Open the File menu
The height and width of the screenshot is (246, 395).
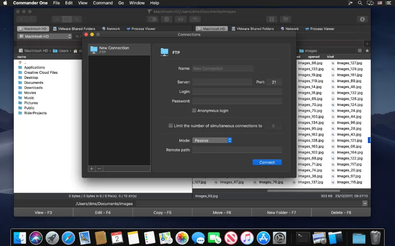point(56,3)
